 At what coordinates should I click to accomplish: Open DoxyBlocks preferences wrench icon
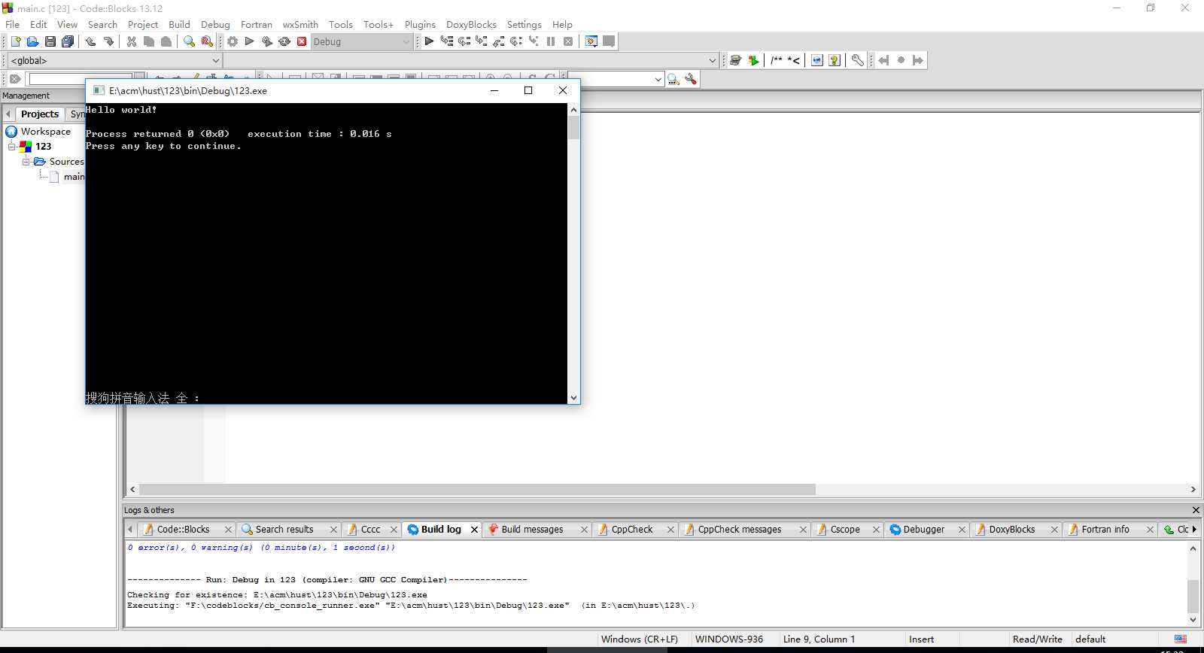pos(858,60)
